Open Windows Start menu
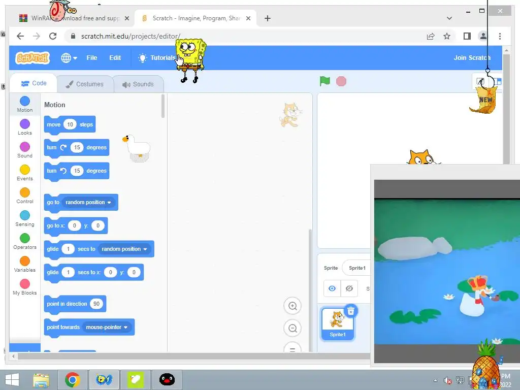 [x=12, y=380]
